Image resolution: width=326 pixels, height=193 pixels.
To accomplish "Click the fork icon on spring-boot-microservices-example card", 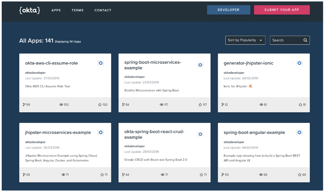I will point(123,105).
